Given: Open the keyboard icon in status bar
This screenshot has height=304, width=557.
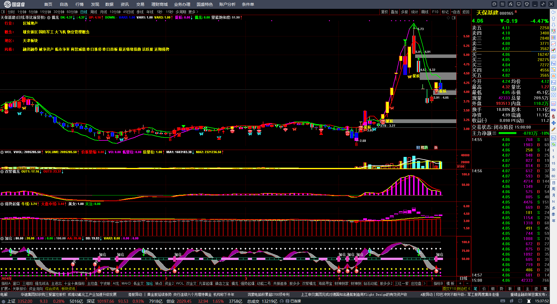Looking at the screenshot, I should pyautogui.click(x=503, y=301).
